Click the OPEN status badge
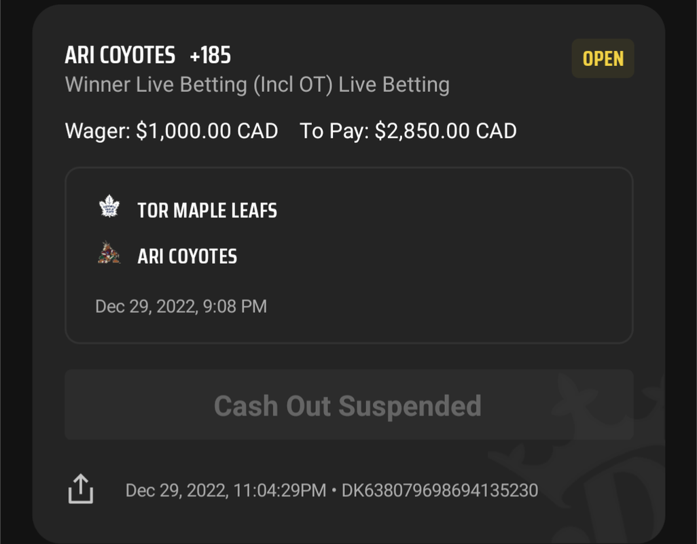This screenshot has height=544, width=697. (x=603, y=58)
